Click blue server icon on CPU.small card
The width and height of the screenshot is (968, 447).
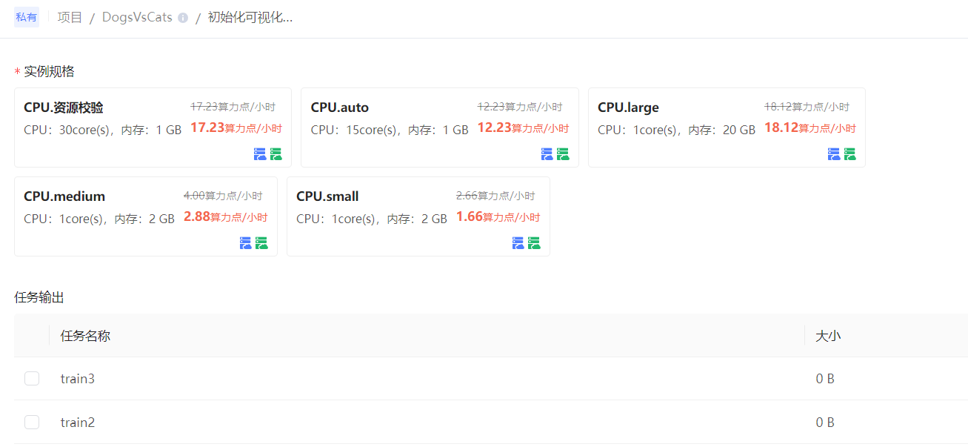518,243
